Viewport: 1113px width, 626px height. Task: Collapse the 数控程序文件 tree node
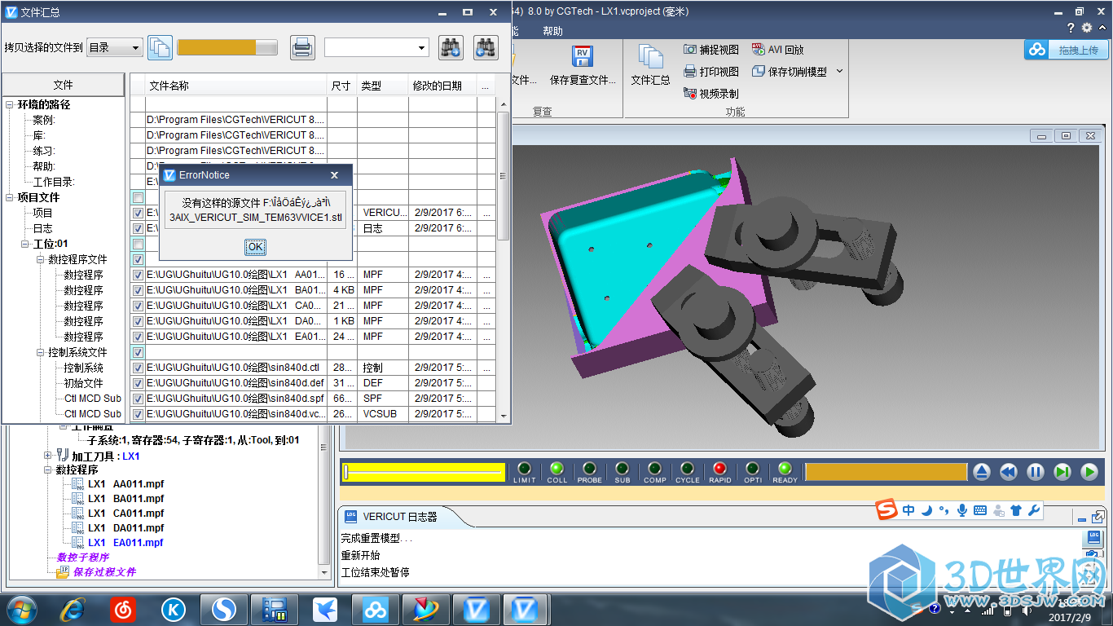[x=41, y=259]
